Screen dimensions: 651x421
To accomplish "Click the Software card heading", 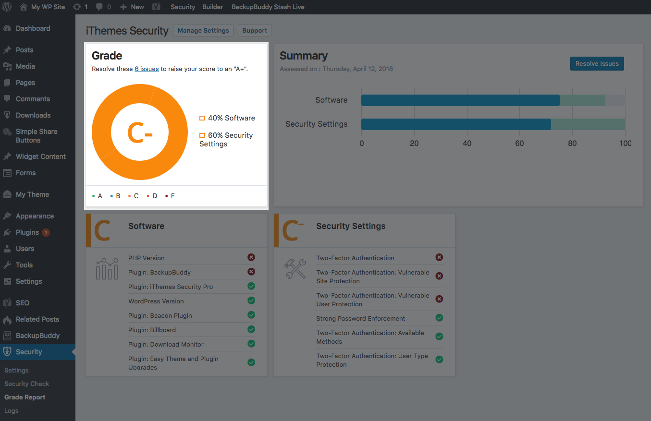I will coord(146,226).
